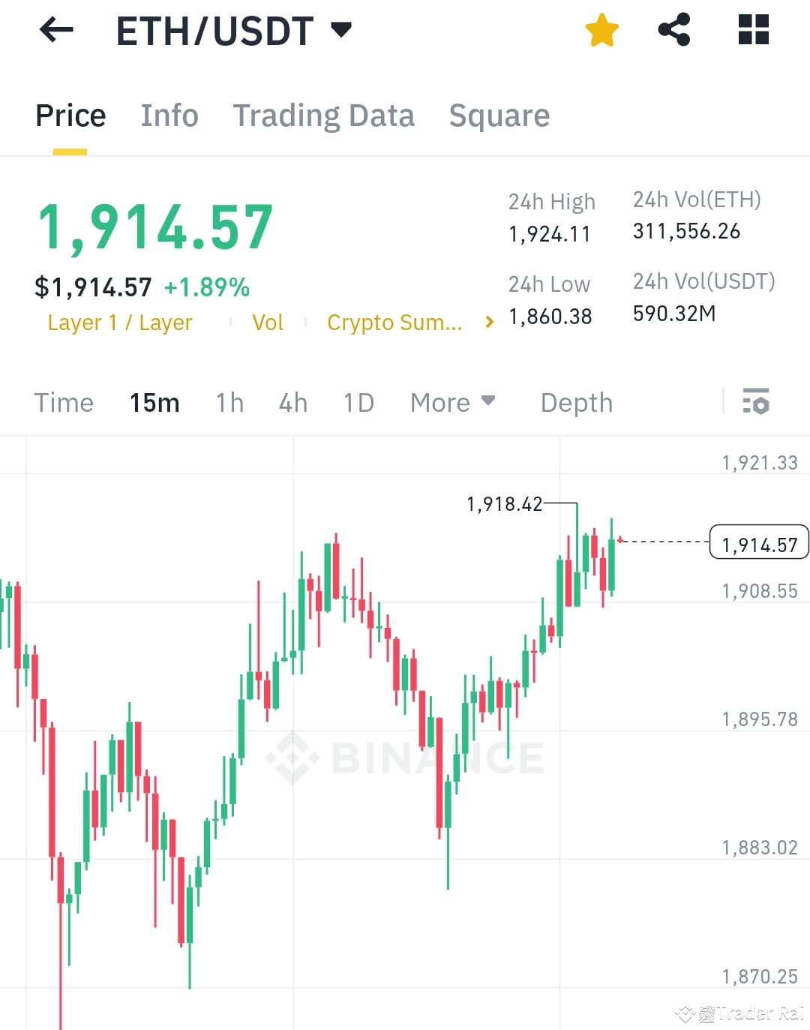Toggle the Vol label filter

click(268, 323)
